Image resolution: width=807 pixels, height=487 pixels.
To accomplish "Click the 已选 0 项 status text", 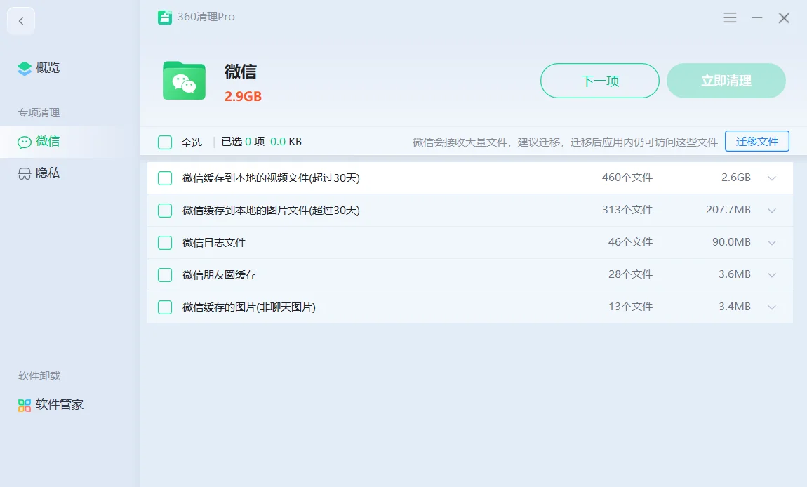I will [243, 142].
